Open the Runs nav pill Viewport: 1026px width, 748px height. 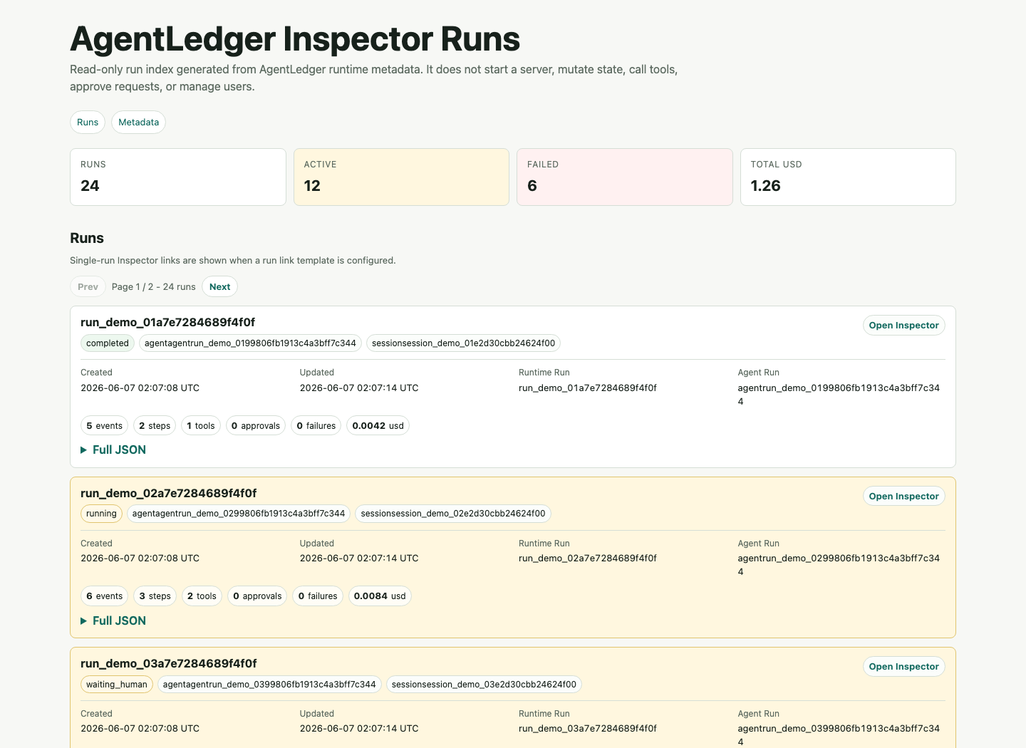pos(88,123)
